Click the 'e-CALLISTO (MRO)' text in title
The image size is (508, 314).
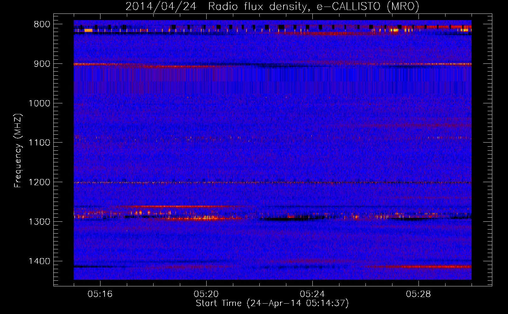click(368, 7)
